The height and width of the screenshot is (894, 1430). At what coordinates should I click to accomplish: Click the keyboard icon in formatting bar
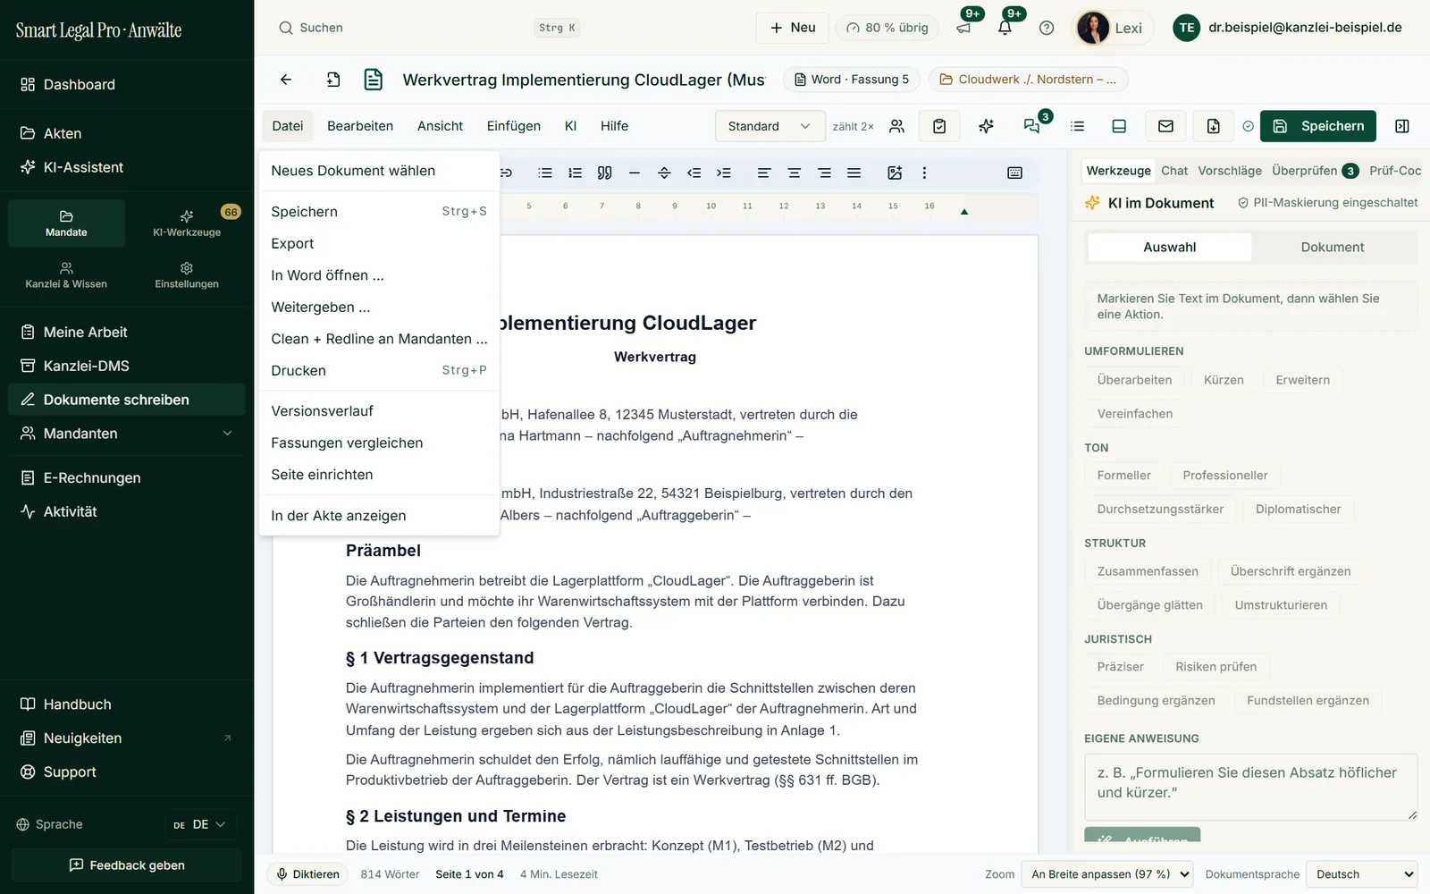[1014, 173]
